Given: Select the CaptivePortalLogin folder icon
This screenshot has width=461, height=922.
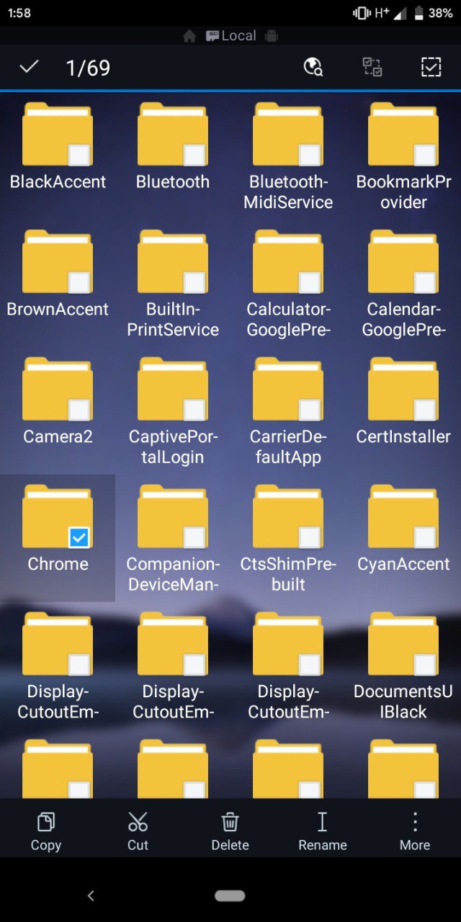Looking at the screenshot, I should pos(173,389).
